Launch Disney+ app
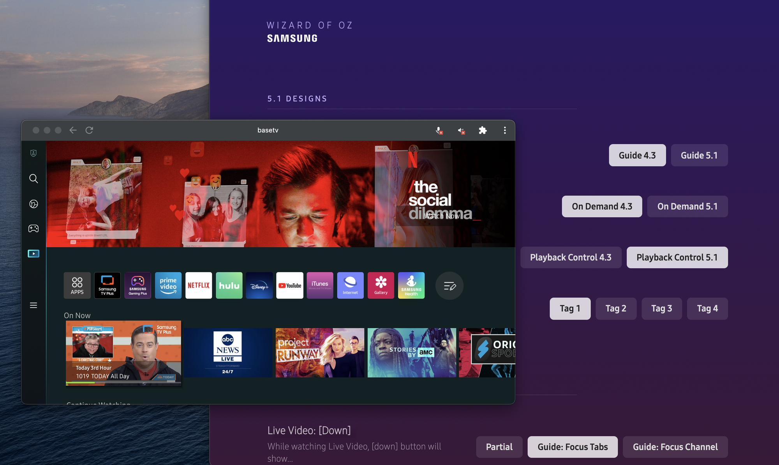Viewport: 779px width, 465px height. [x=259, y=285]
